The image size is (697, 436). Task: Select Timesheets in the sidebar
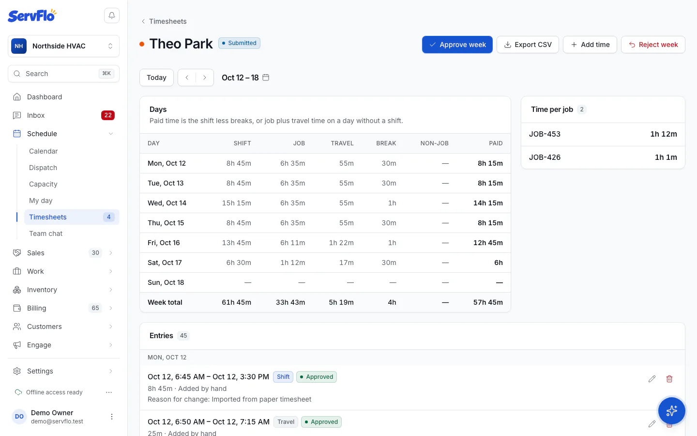point(72,217)
